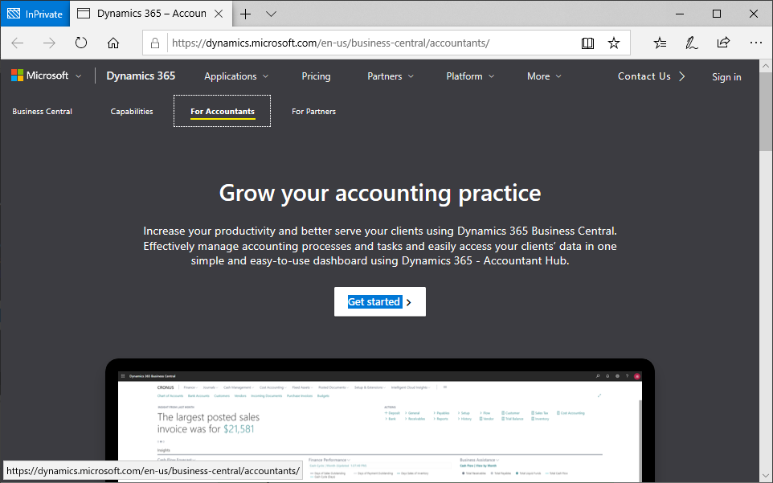This screenshot has height=483, width=773.
Task: Click the 'Grow your accounting practice' heading
Action: click(380, 193)
